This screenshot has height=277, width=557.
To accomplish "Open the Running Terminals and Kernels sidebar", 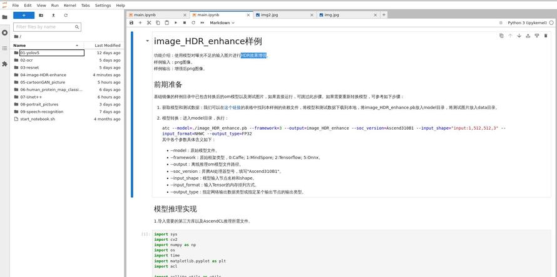I will click(x=5, y=32).
